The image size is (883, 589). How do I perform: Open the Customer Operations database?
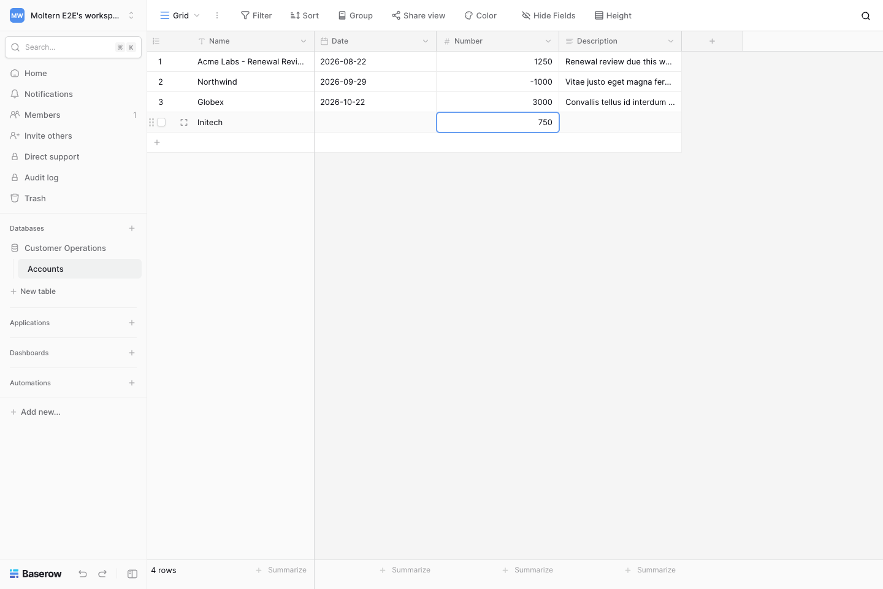coord(73,248)
